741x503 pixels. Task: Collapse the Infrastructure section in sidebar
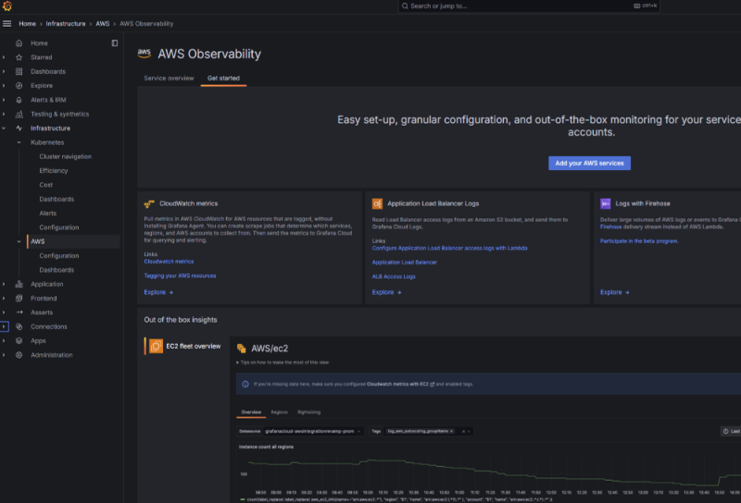[5, 129]
